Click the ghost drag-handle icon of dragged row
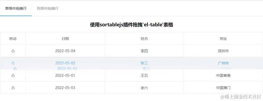The height and width of the screenshot is (101, 263). (x=15, y=68)
